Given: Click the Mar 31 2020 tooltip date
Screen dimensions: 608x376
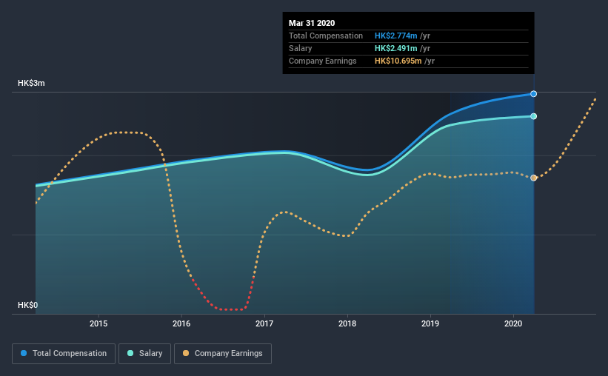Looking at the screenshot, I should pyautogui.click(x=312, y=23).
